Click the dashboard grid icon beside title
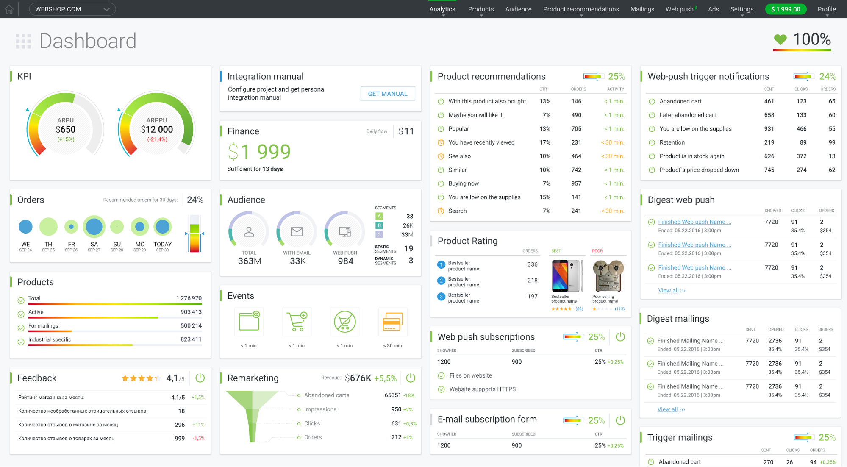The width and height of the screenshot is (847, 467). 23,41
